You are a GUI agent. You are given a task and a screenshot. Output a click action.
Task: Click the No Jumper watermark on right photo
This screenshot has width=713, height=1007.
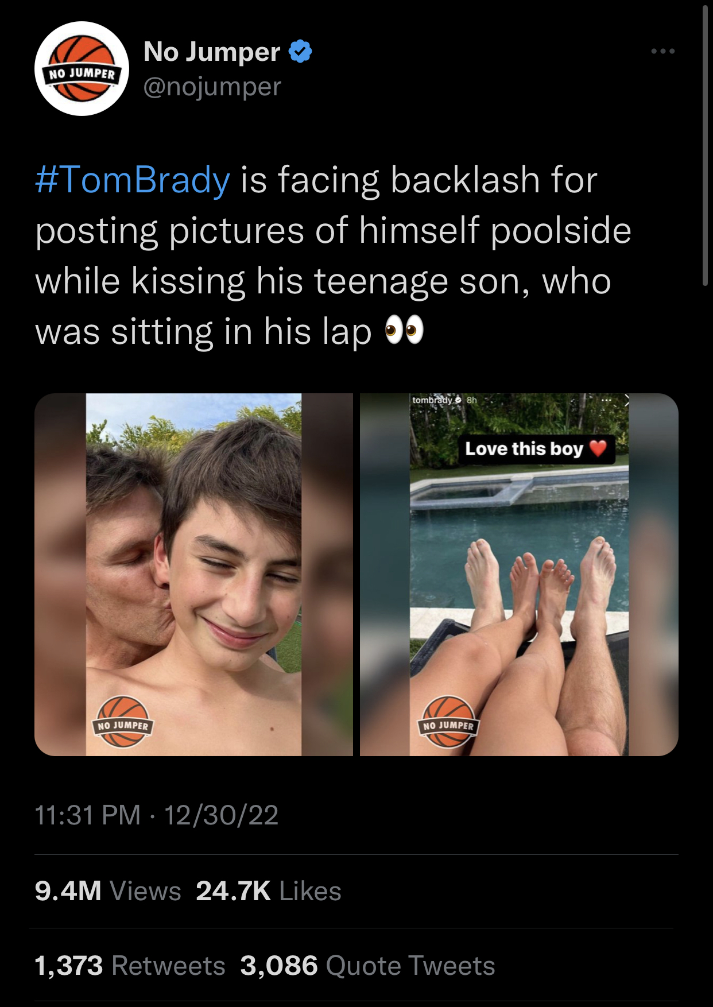click(x=448, y=721)
